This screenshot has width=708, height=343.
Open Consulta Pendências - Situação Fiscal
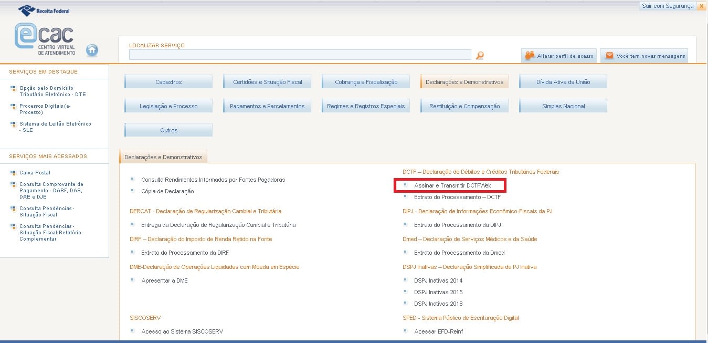47,212
